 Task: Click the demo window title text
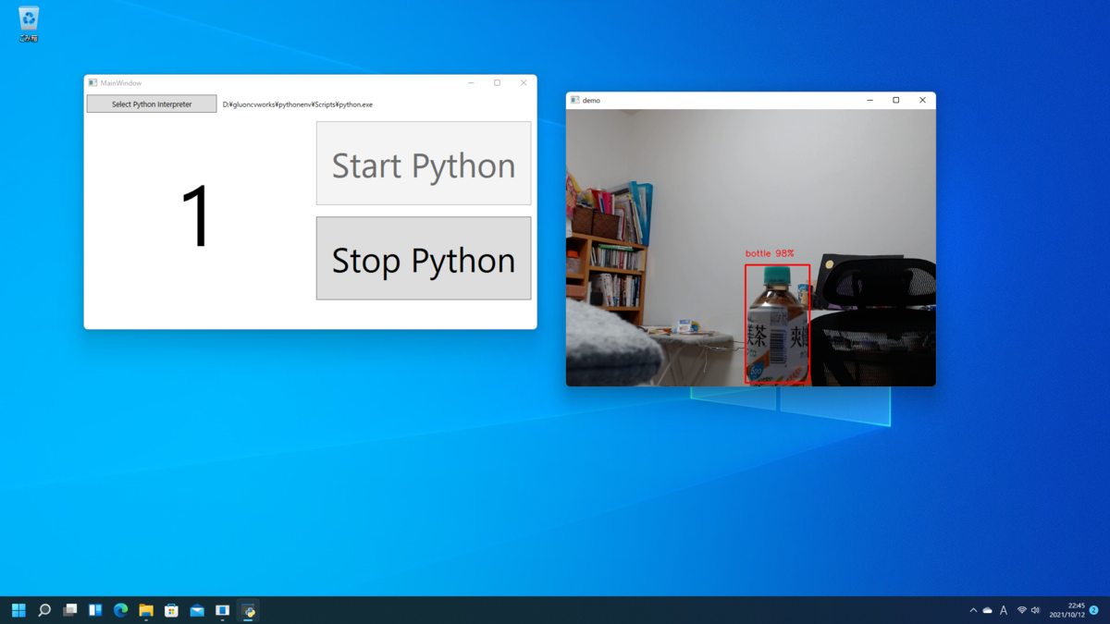(591, 100)
